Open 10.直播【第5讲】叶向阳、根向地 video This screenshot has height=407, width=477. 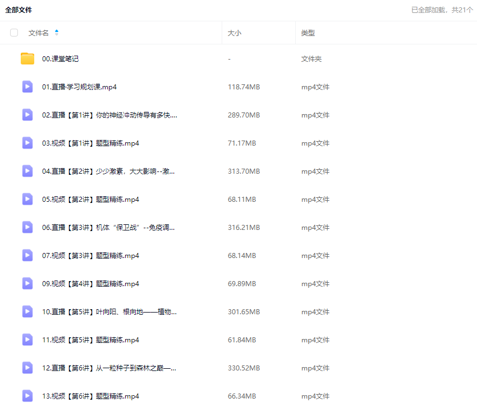pos(109,312)
